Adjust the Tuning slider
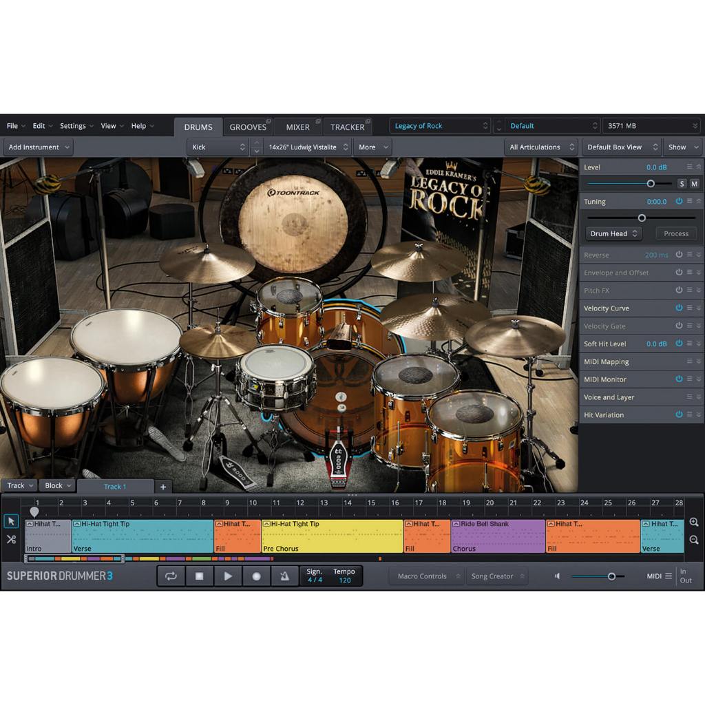 coord(641,218)
